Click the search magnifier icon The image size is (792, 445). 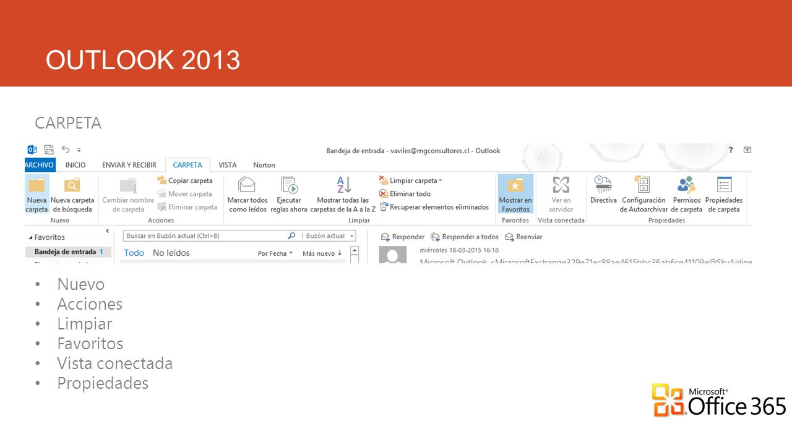(x=292, y=236)
